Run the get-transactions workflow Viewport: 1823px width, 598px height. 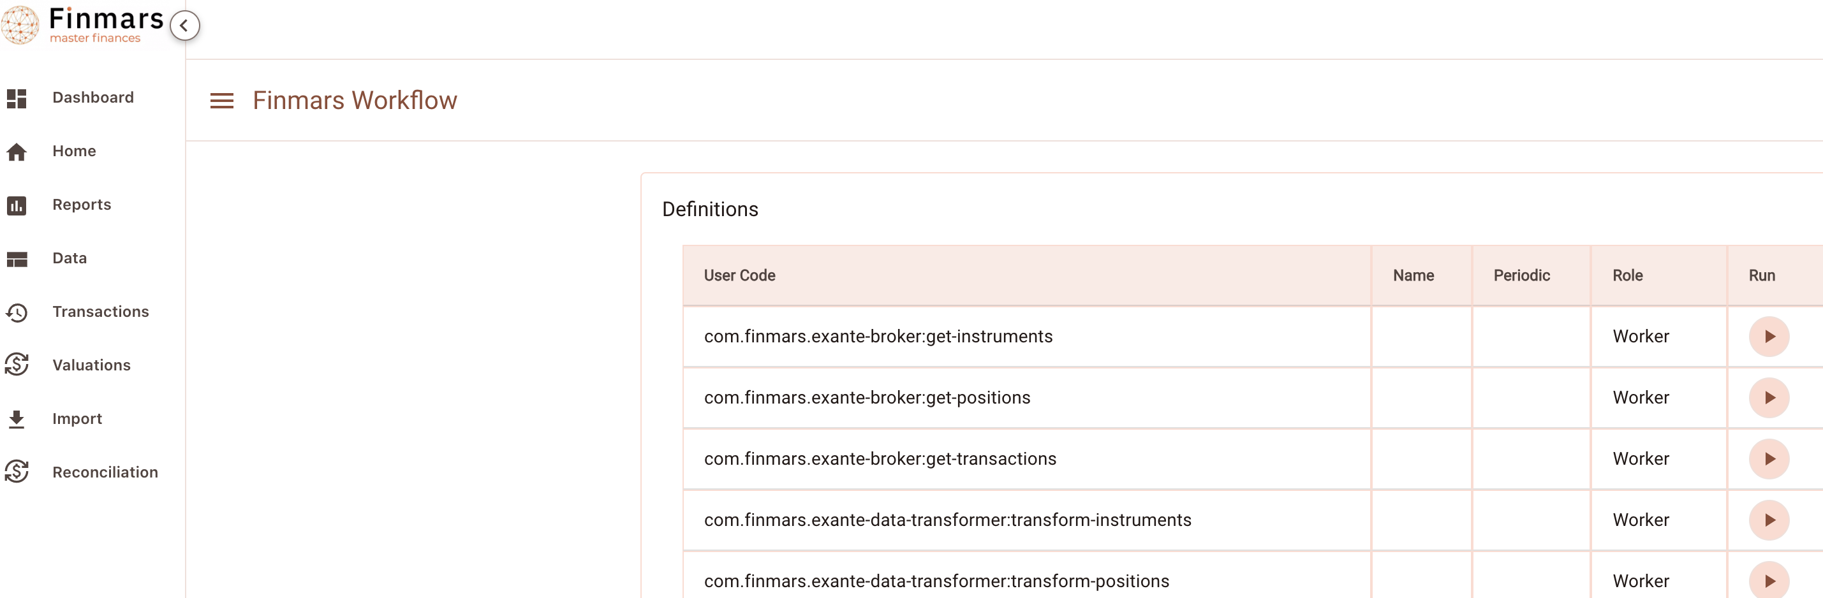click(1769, 458)
